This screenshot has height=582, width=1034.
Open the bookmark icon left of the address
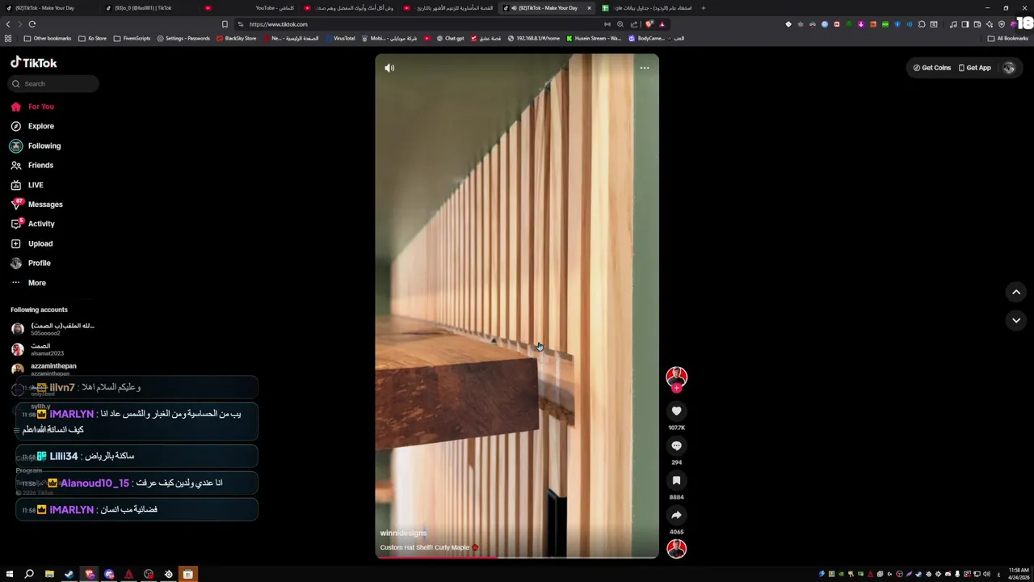point(225,24)
